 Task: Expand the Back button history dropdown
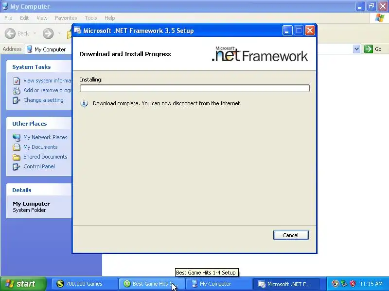coord(35,33)
